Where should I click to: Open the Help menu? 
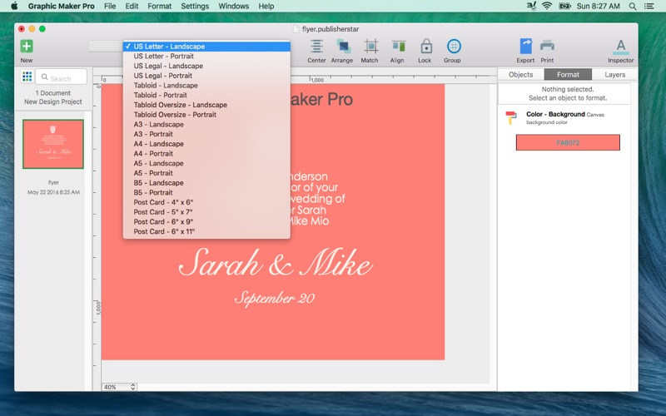pos(266,6)
